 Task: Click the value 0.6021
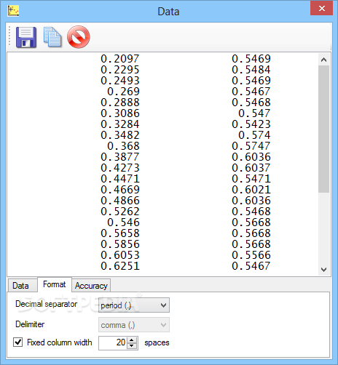251,190
